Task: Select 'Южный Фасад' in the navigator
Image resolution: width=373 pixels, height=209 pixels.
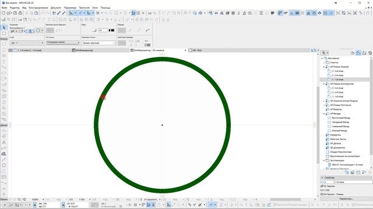Action: (339, 131)
